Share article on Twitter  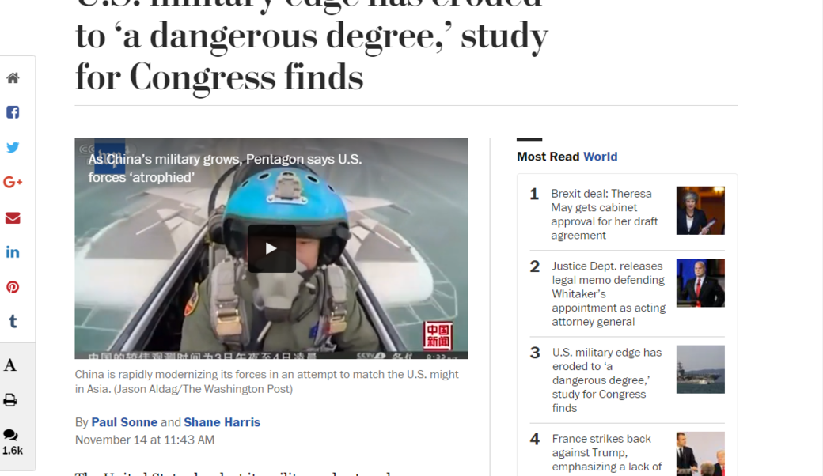pyautogui.click(x=13, y=147)
